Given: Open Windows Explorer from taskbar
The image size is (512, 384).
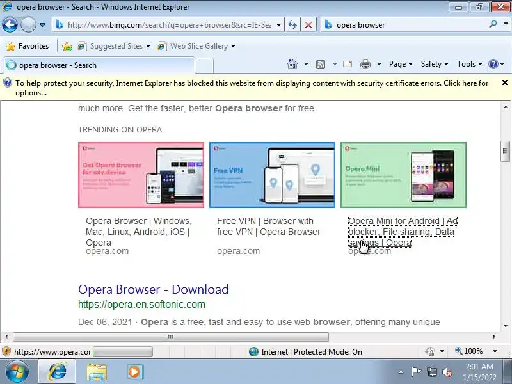Looking at the screenshot, I should (x=97, y=372).
